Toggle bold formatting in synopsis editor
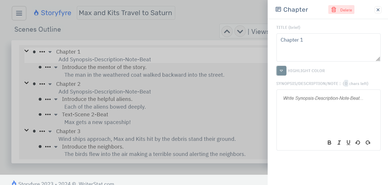This screenshot has width=388, height=185. (329, 143)
